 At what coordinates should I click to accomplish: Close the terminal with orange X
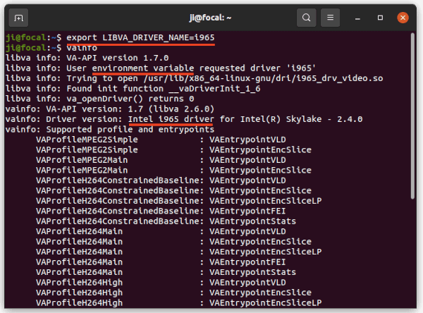click(403, 18)
